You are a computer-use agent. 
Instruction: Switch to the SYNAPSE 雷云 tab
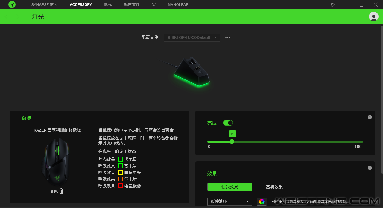44,5
